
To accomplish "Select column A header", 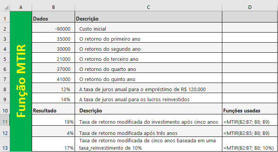I will click(x=21, y=7).
